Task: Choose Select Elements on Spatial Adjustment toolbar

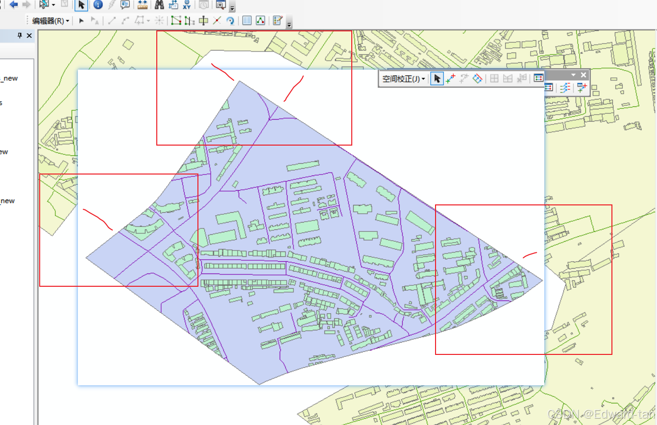Action: 437,78
